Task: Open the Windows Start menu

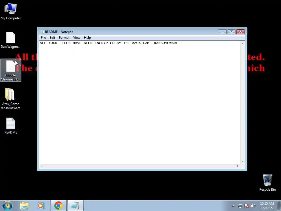Action: (7, 206)
